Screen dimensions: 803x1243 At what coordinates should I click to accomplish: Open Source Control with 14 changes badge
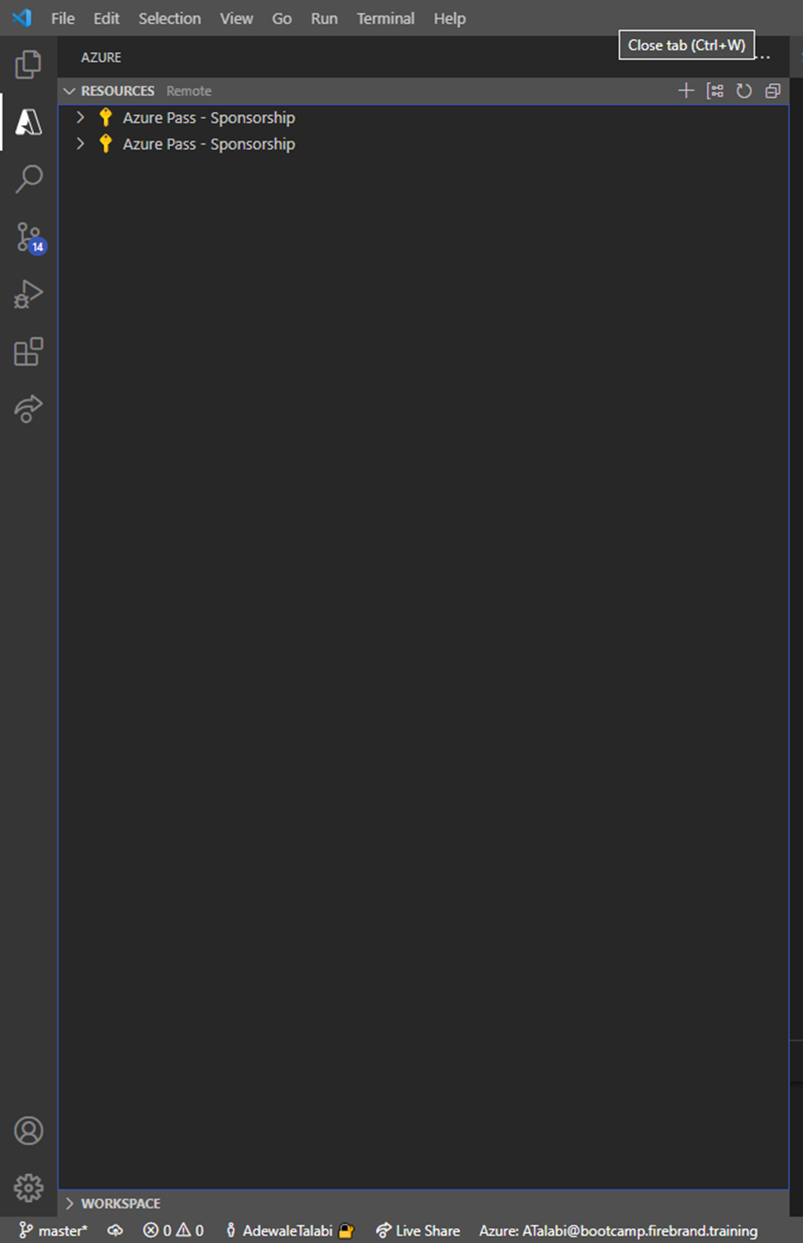pos(30,236)
